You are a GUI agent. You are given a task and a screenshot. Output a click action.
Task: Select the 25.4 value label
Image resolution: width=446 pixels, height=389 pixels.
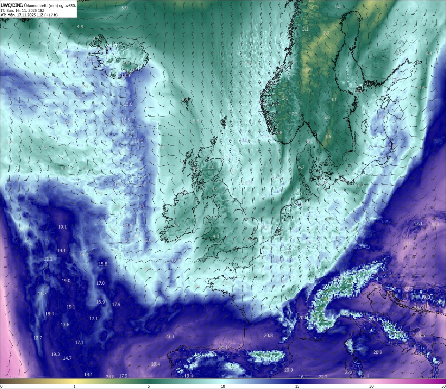click(155, 364)
